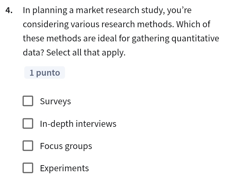
Task: Click the phrase "Select all that apply."
Action: pos(86,52)
